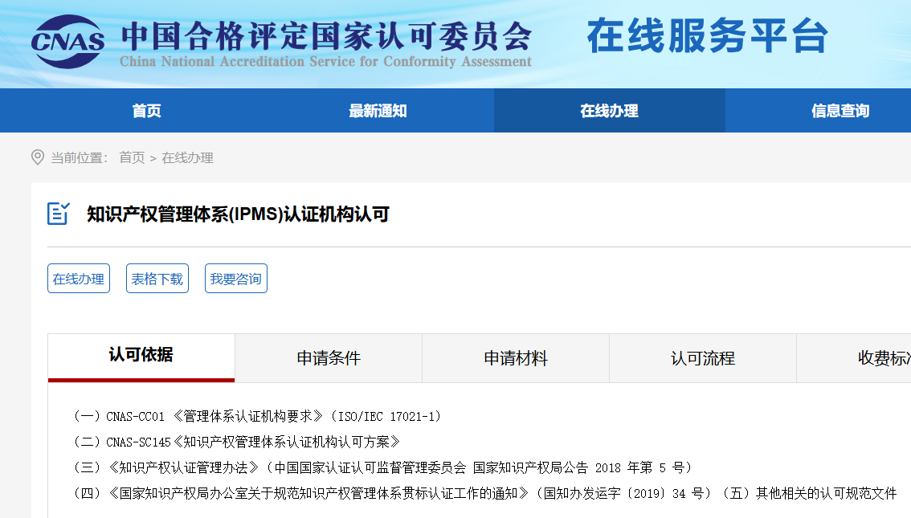The image size is (911, 518).
Task: Click the 我要咨询 button
Action: point(236,278)
